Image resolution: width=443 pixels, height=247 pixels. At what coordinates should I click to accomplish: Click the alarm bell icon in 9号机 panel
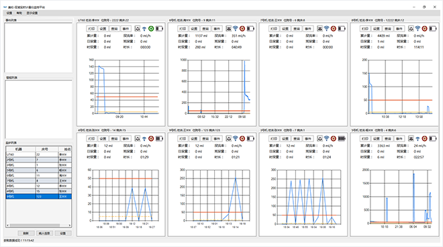(229, 138)
